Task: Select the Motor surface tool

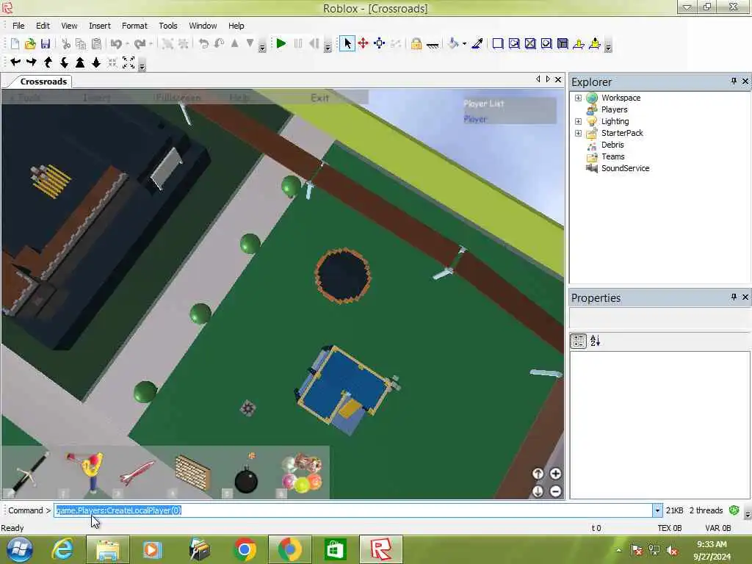Action: pos(595,43)
